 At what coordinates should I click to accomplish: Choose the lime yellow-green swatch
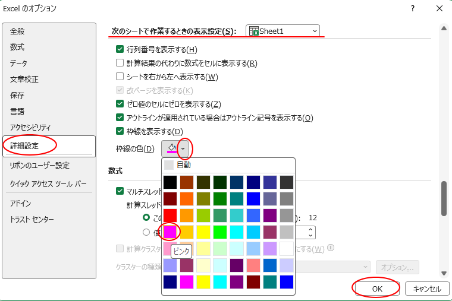pyautogui.click(x=203, y=216)
